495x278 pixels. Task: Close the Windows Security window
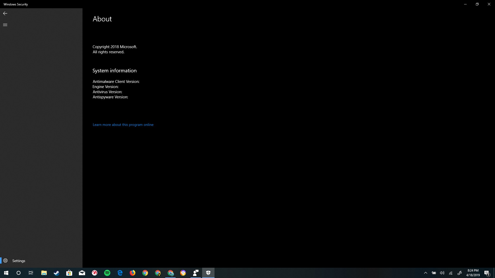[x=489, y=4]
